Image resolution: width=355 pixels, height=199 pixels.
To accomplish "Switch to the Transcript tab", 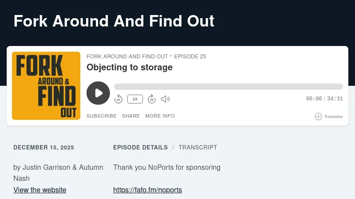I will (198, 147).
